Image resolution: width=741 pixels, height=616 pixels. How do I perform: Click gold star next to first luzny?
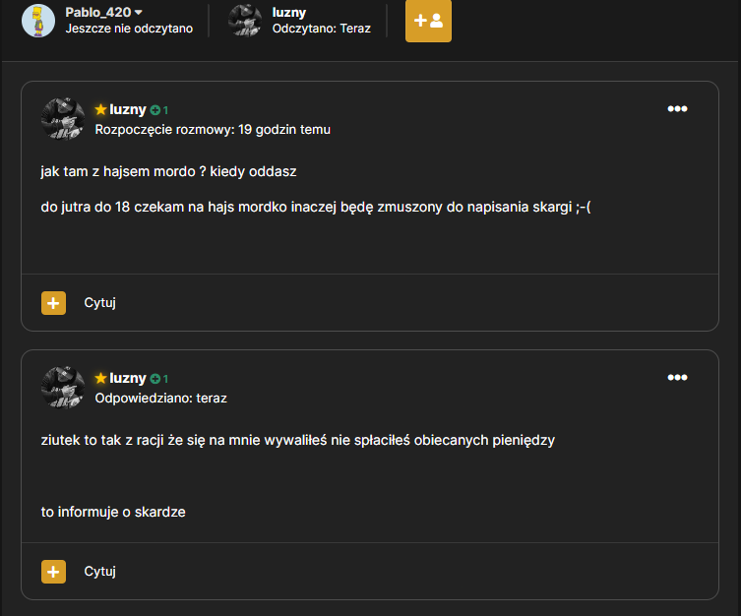coord(100,109)
